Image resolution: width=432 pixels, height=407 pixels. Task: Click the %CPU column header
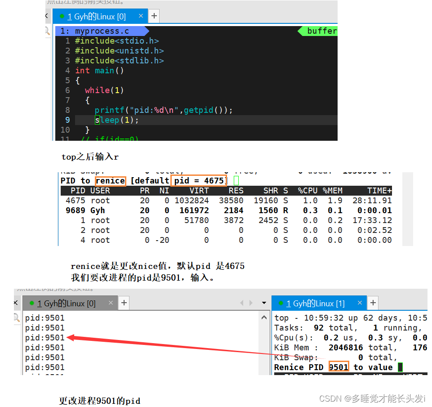(x=307, y=191)
